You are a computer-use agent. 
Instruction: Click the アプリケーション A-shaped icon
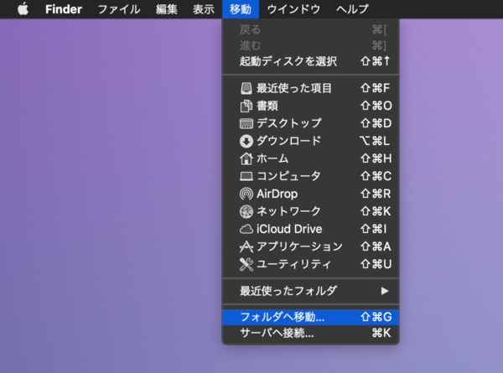point(246,246)
